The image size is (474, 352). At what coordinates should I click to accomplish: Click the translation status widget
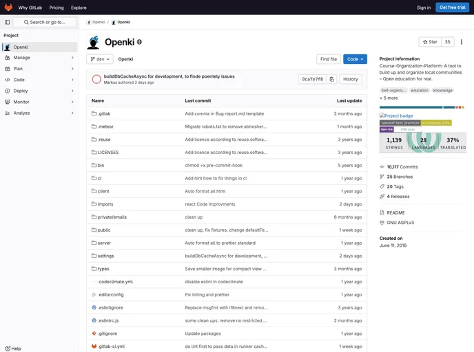(423, 143)
